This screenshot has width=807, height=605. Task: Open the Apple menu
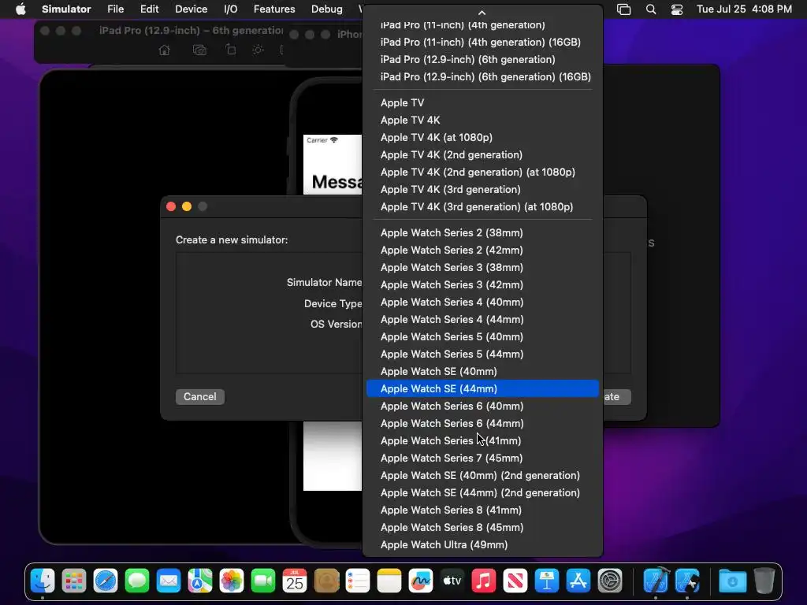pyautogui.click(x=20, y=9)
